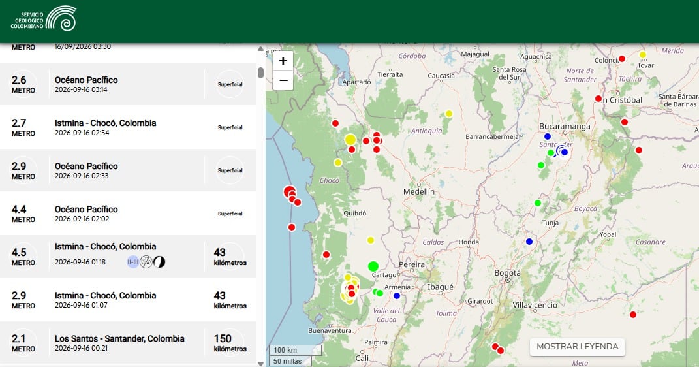Screen dimensions: 699x367
Task: Click the Bogotá city label on map
Action: point(507,273)
